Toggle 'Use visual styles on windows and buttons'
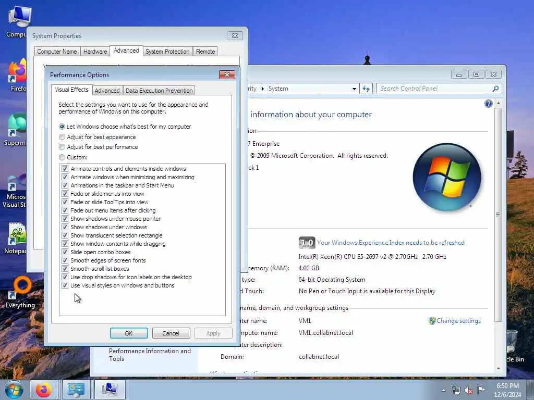 coord(65,285)
